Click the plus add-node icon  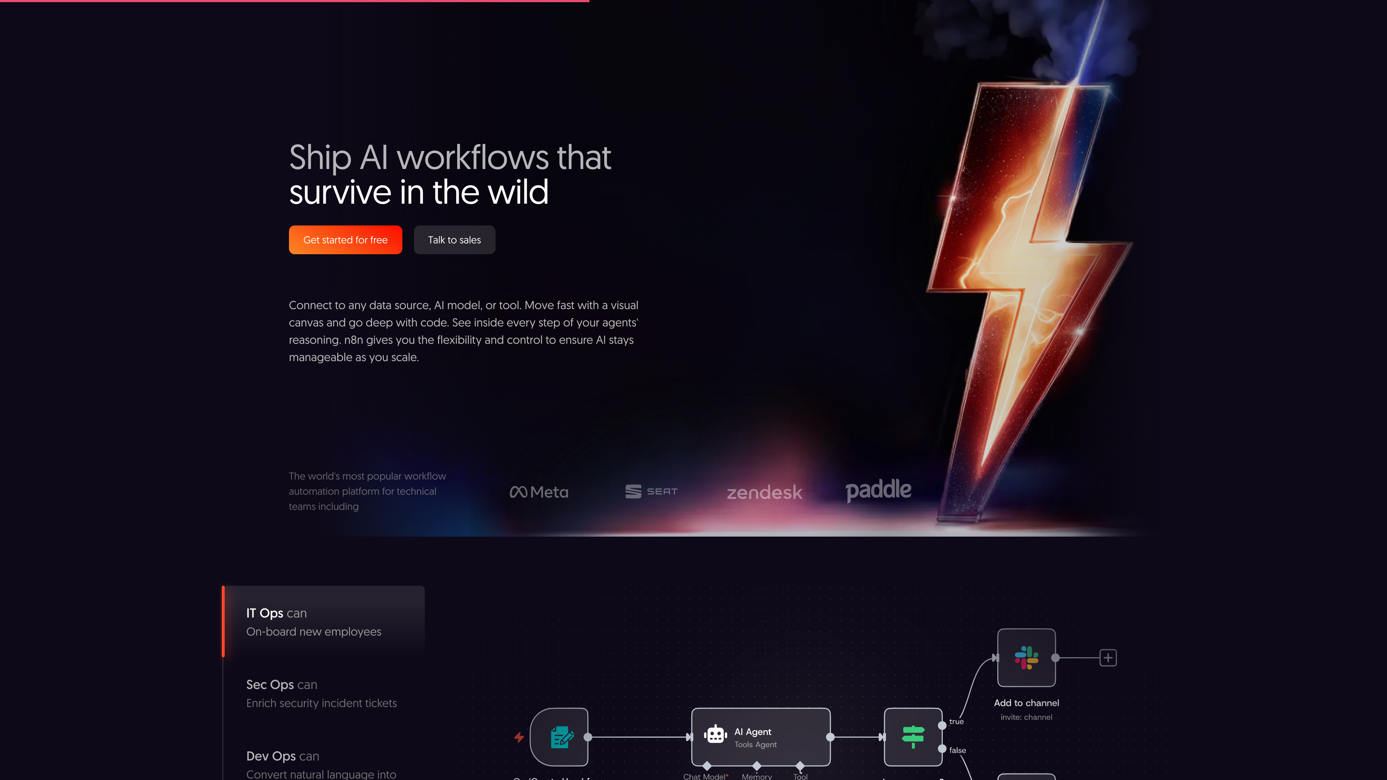tap(1108, 657)
